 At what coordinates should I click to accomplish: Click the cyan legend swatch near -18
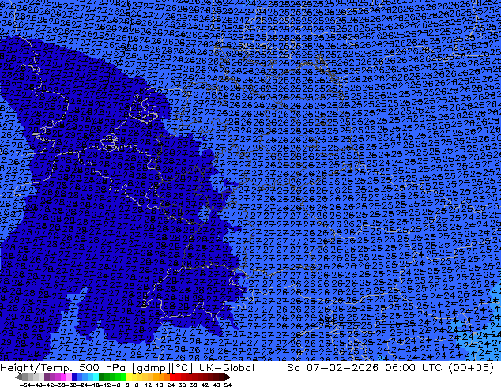(x=96, y=377)
